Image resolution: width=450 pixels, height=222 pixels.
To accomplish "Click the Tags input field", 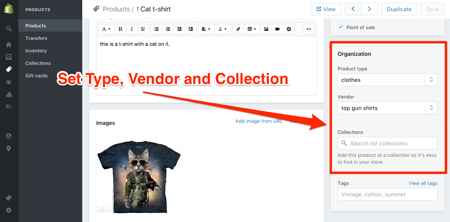I will [387, 194].
